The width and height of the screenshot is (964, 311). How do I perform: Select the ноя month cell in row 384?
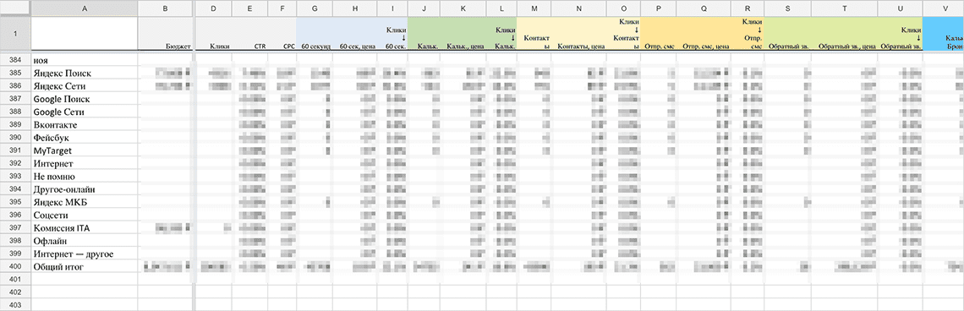click(x=85, y=60)
